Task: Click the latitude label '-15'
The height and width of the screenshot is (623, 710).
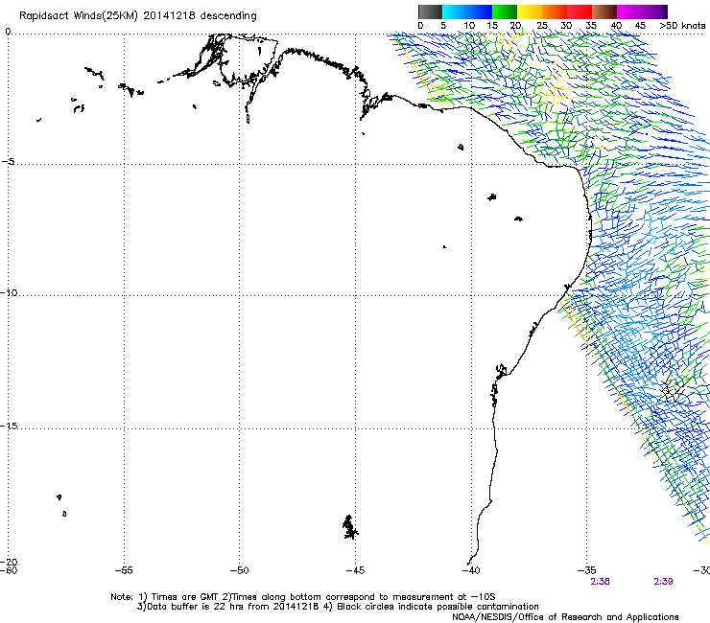Action: (x=9, y=426)
